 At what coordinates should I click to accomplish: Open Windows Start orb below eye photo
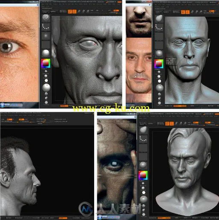click(3, 105)
